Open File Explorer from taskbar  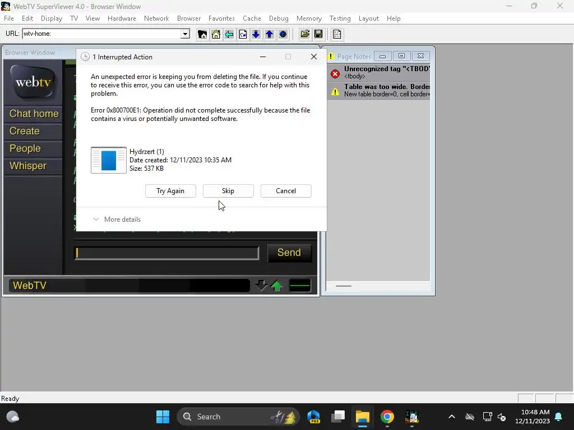tap(363, 417)
